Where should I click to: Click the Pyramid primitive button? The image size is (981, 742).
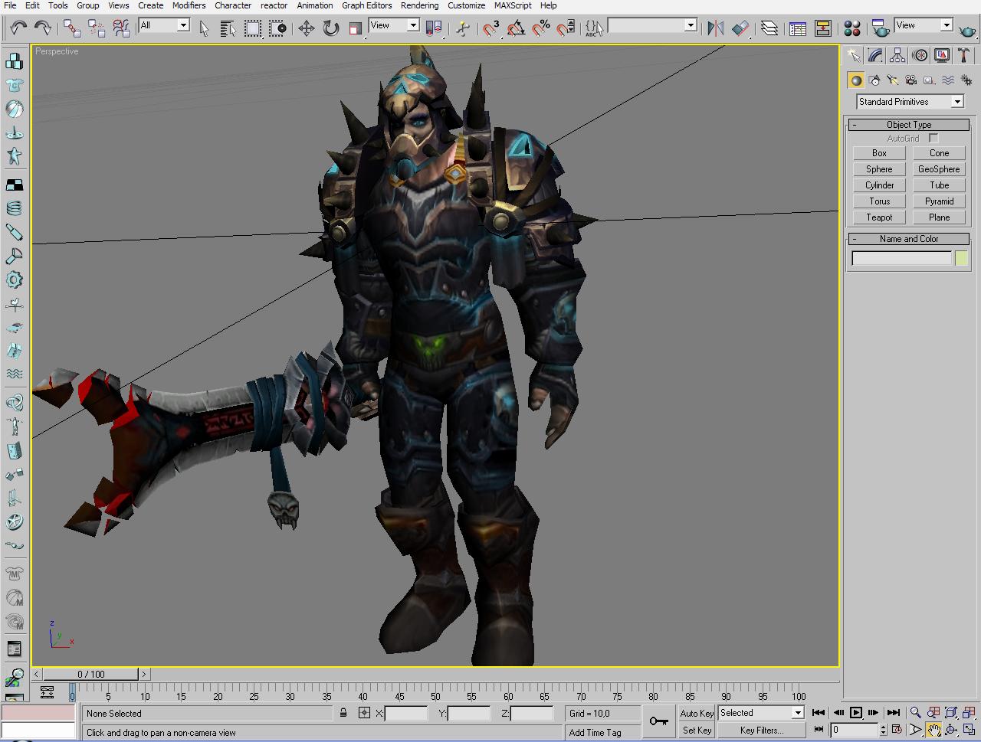point(939,201)
